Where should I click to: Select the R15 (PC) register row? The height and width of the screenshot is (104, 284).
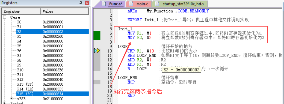pos(52,94)
